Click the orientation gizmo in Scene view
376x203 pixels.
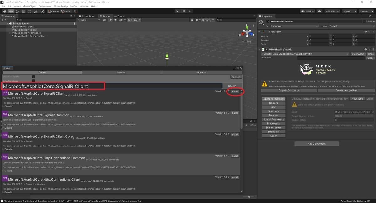tap(247, 32)
